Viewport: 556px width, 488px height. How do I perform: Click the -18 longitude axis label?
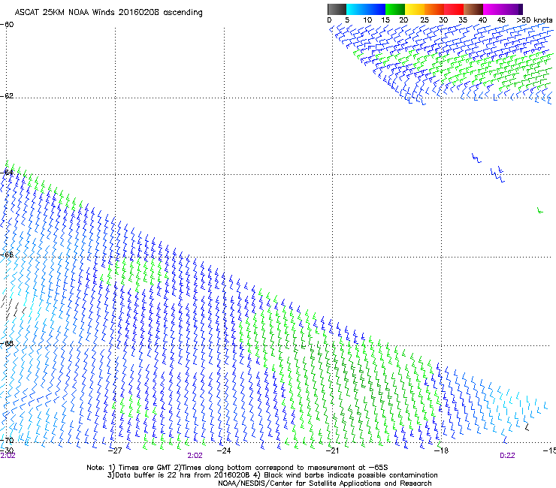point(441,450)
